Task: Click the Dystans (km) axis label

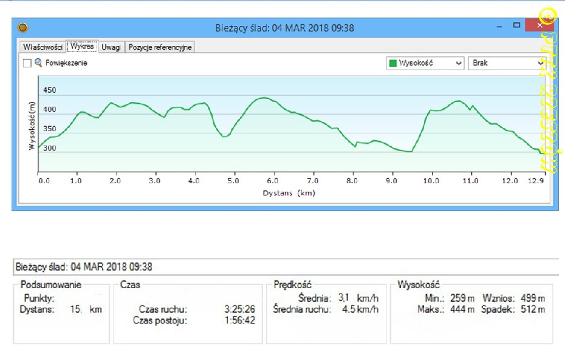Action: (x=289, y=193)
